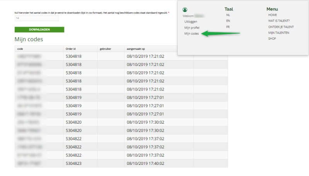Open MIJN TALENTEN menu item
This screenshot has width=309, height=176.
point(278,33)
